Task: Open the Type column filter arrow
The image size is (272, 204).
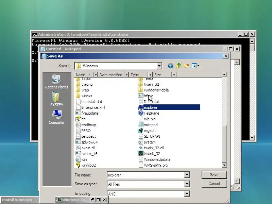Action: (150, 75)
